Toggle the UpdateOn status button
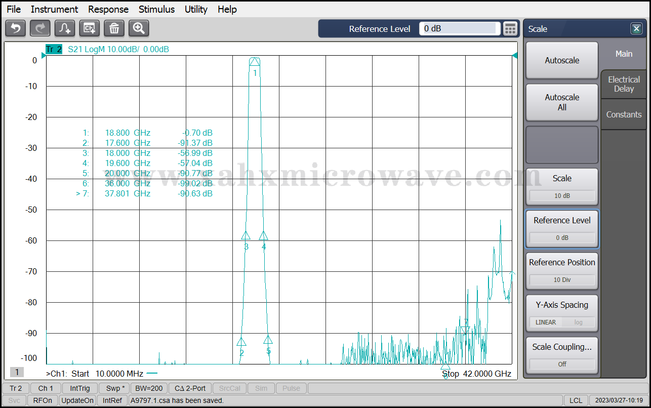This screenshot has height=408, width=651. 77,400
